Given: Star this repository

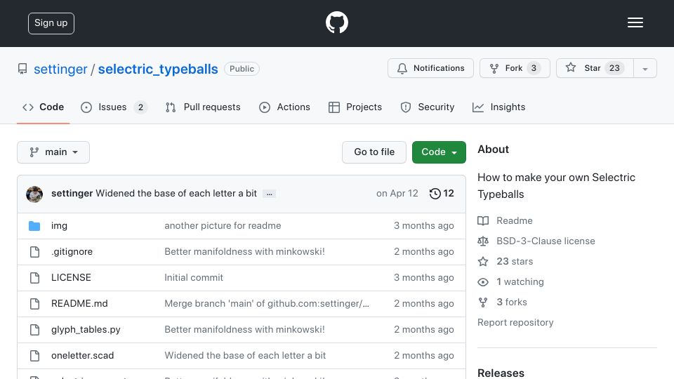Looking at the screenshot, I should (595, 68).
